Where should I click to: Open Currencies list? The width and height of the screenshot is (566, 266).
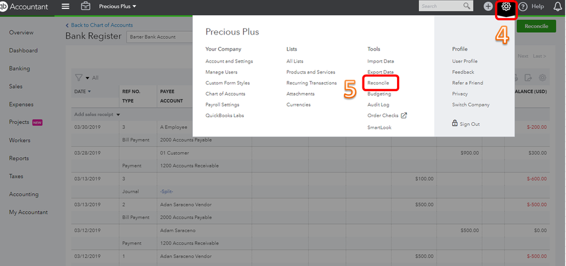point(298,105)
